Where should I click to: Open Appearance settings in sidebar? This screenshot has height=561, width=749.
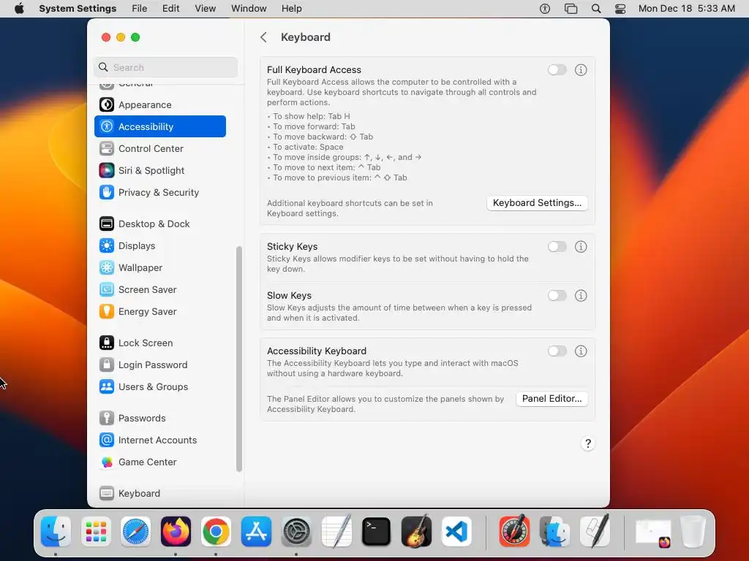(160, 104)
